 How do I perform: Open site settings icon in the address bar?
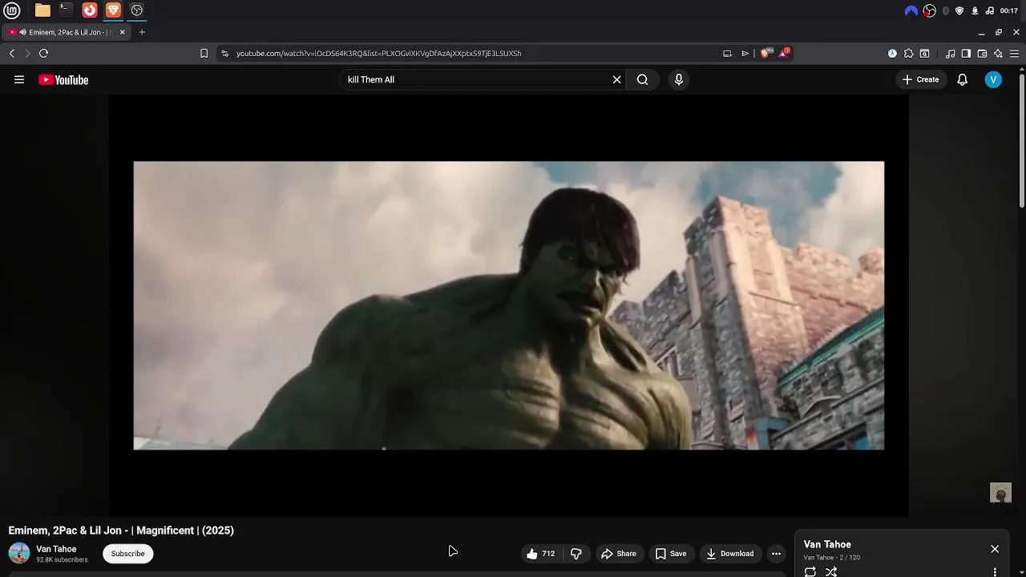coord(225,54)
